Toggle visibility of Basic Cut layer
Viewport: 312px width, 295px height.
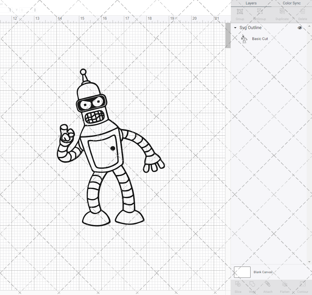pyautogui.click(x=300, y=38)
